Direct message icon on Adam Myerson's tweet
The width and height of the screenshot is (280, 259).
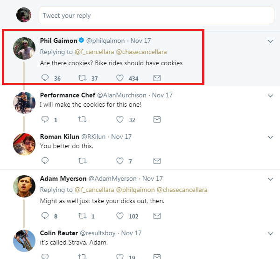click(157, 216)
